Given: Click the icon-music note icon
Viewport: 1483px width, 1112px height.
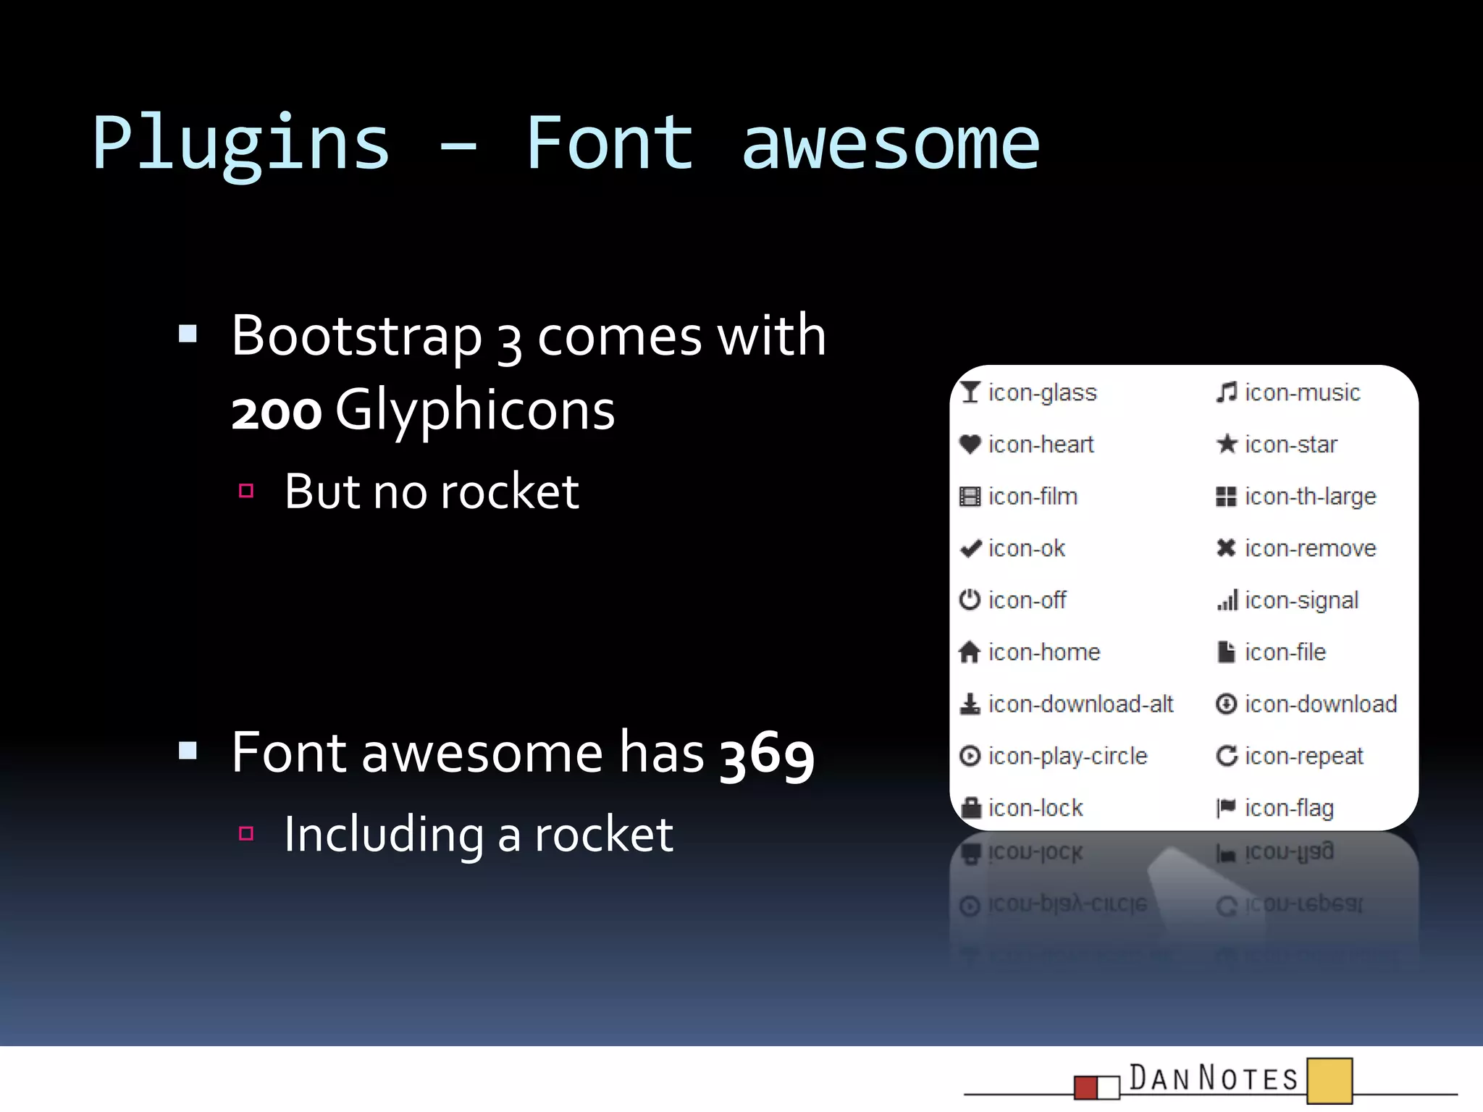Looking at the screenshot, I should pos(1226,392).
